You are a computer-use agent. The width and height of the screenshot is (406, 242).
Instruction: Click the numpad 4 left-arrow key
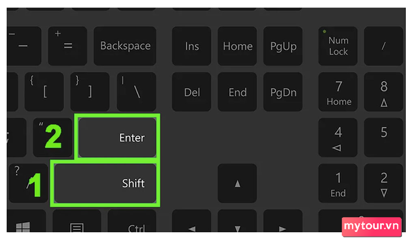point(338,138)
